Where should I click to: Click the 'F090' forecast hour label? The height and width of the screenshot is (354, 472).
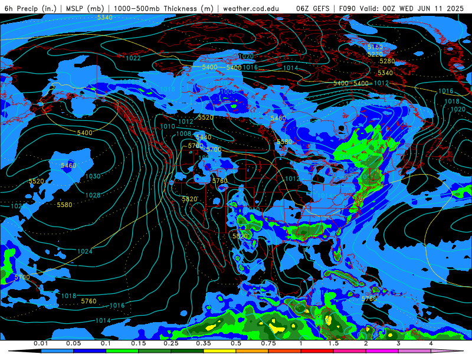[x=348, y=8]
